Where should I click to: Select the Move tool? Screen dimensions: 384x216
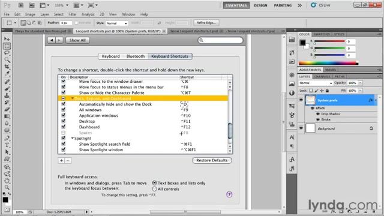pyautogui.click(x=7, y=39)
